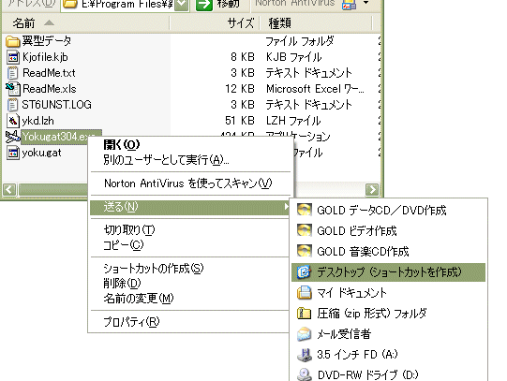This screenshot has height=381, width=507.
Task: Click the GOLD ビデオ作成 disc icon
Action: [x=305, y=231]
